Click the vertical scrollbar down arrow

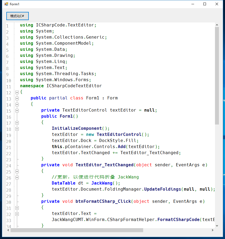click(217, 226)
